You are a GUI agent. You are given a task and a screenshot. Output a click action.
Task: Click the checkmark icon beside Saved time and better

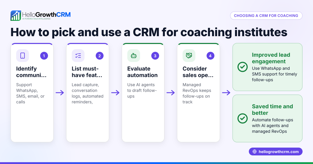(243, 118)
